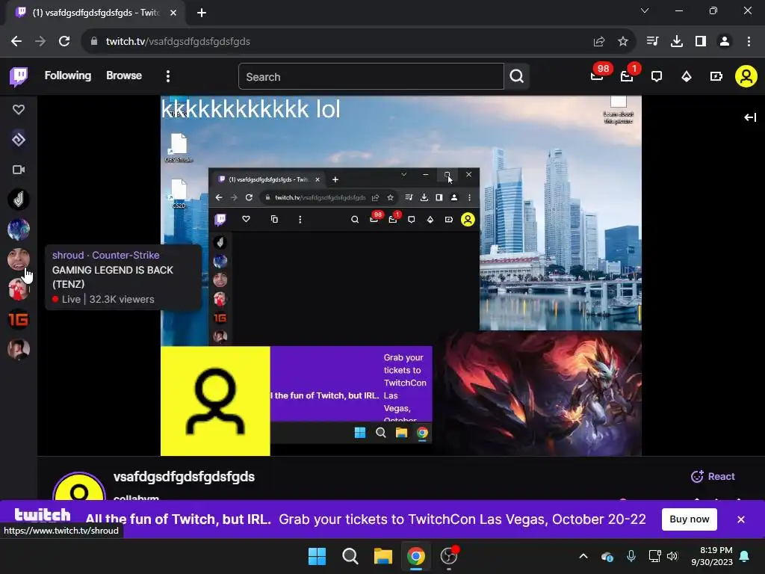Click the magnifier search submit button

(517, 76)
